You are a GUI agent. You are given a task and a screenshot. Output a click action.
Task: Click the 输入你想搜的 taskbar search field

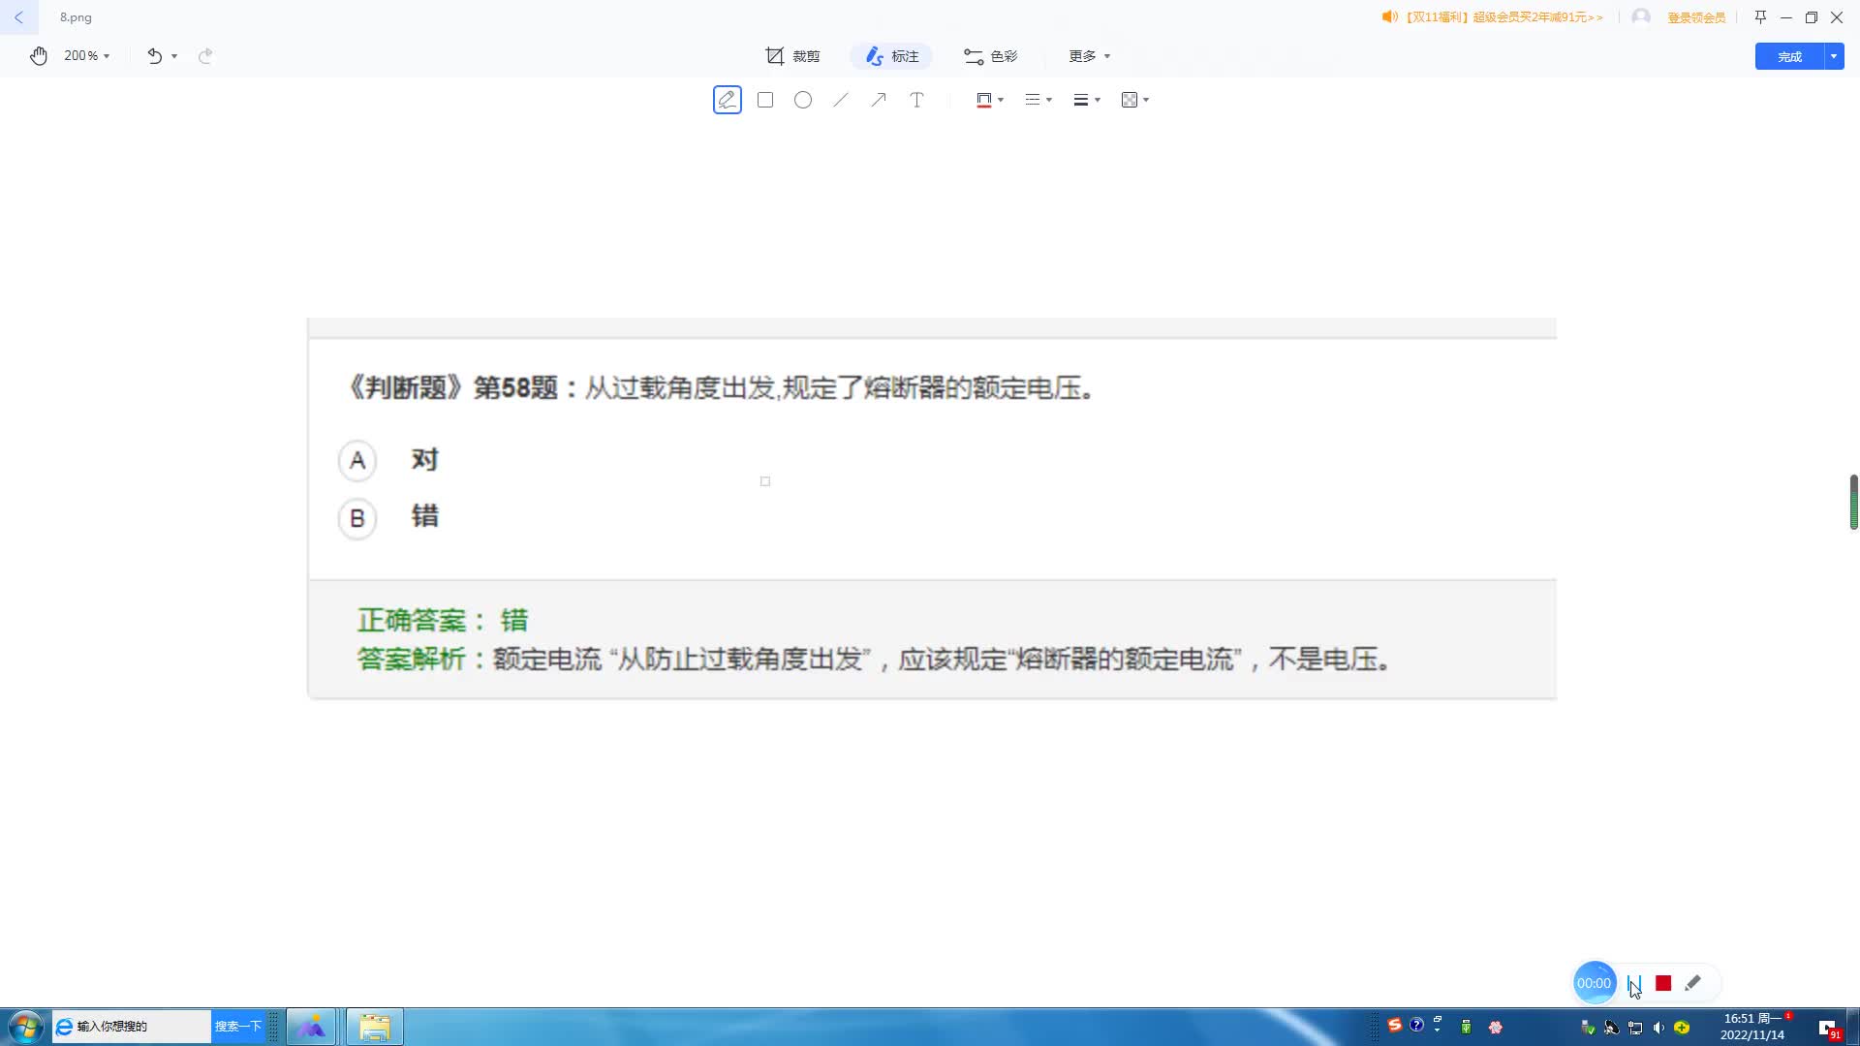[131, 1027]
